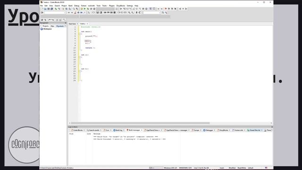Click the a() call on line 7
Screen dimensions: 302x170
pos(87,41)
